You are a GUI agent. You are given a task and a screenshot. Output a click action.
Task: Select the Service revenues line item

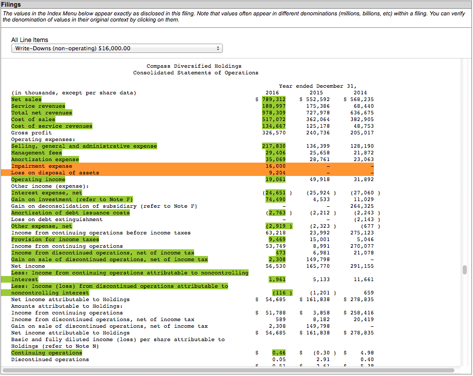pyautogui.click(x=38, y=106)
